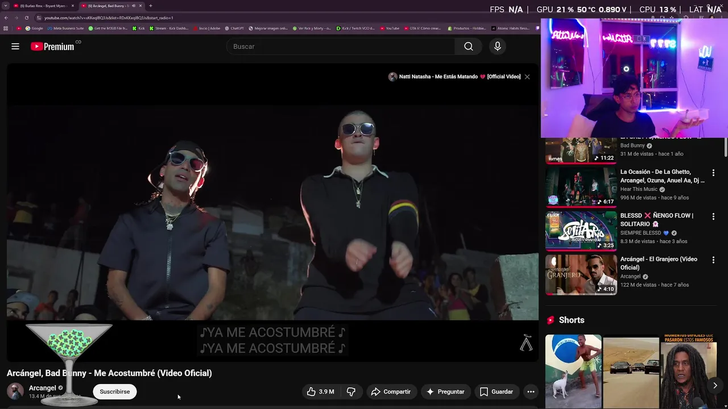The image size is (728, 409).
Task: Open Arcangel channel name link
Action: 43,388
